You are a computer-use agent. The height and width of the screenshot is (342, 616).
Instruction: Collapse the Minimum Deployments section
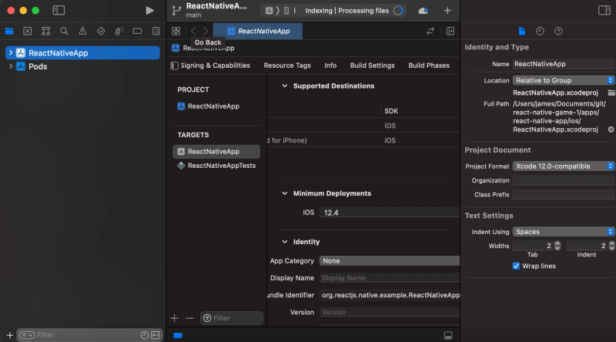284,193
